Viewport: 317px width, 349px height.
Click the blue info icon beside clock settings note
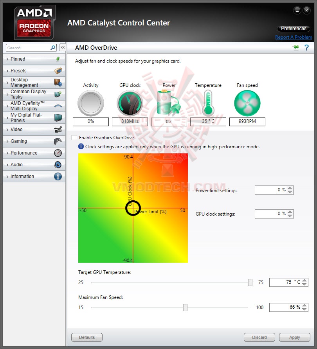point(81,146)
